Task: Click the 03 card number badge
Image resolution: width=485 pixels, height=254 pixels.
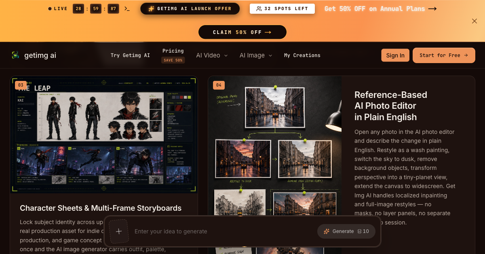Action: 21,85
